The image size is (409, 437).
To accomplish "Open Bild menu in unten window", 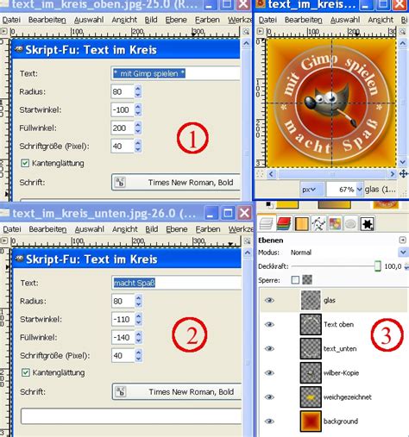I will [152, 229].
